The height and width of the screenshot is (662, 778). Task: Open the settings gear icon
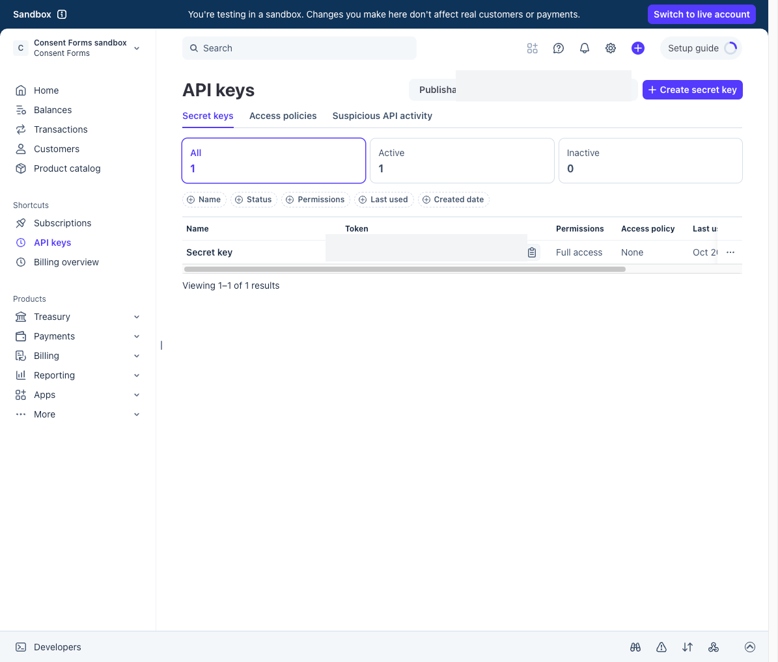pyautogui.click(x=611, y=48)
